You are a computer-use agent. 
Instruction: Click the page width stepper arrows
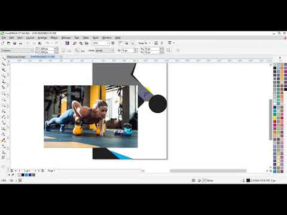56,48
